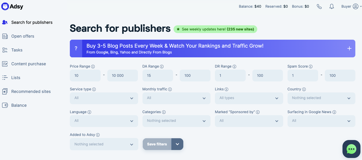Click the "Bonus: $0" text

tap(300, 6)
